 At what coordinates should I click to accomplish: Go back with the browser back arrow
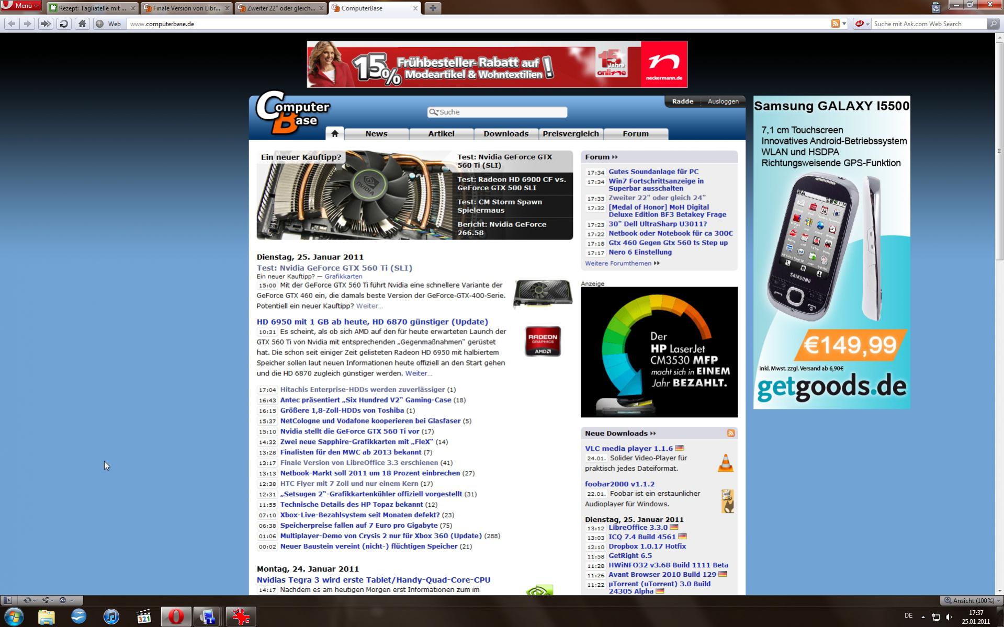12,24
